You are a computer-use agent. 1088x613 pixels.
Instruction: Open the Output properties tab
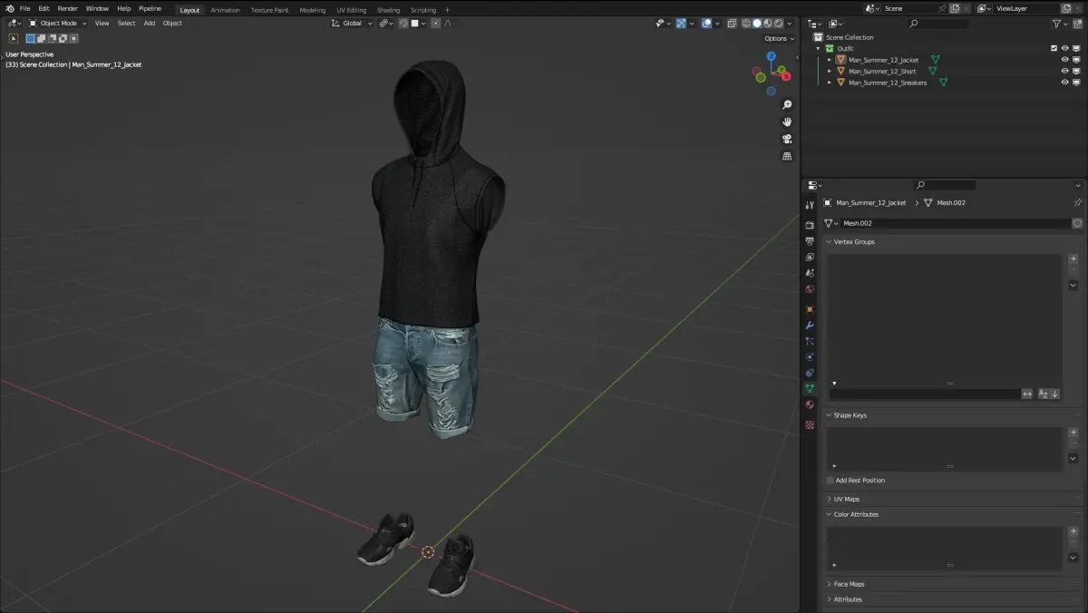[810, 241]
